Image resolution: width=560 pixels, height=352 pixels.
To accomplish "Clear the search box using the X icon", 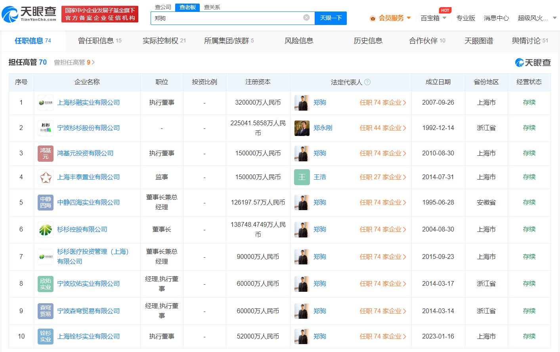I will (306, 18).
